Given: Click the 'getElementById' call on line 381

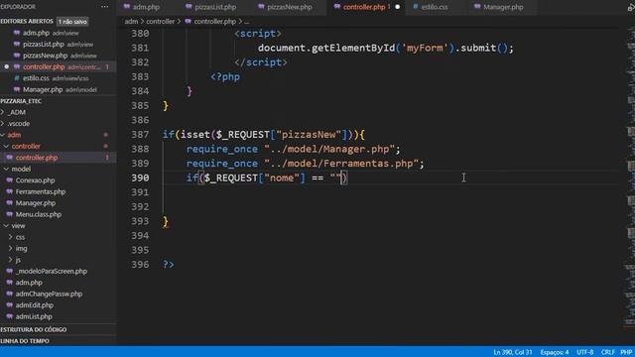Looking at the screenshot, I should [353, 48].
